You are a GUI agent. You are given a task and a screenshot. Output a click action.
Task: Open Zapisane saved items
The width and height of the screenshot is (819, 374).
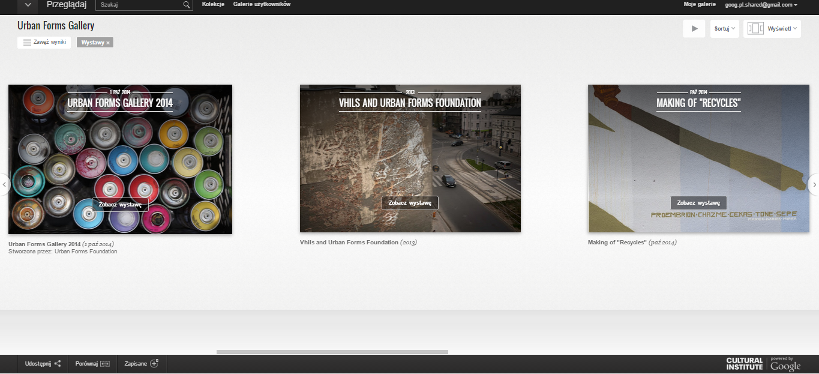tap(142, 364)
